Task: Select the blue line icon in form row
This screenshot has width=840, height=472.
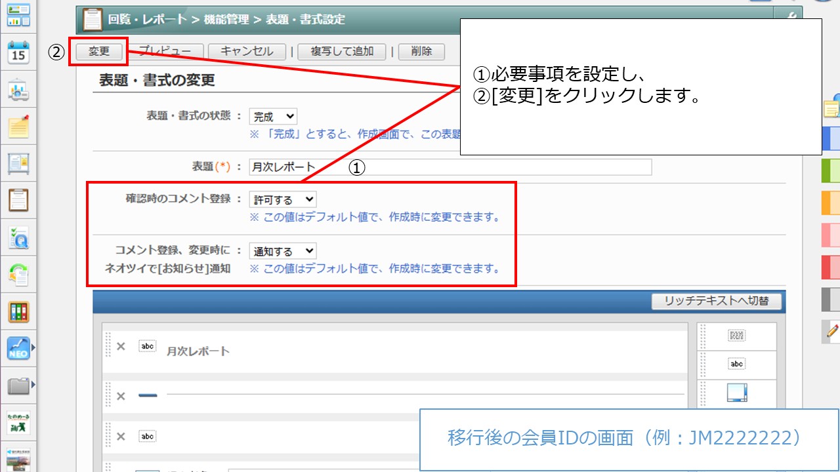Action: [x=148, y=395]
